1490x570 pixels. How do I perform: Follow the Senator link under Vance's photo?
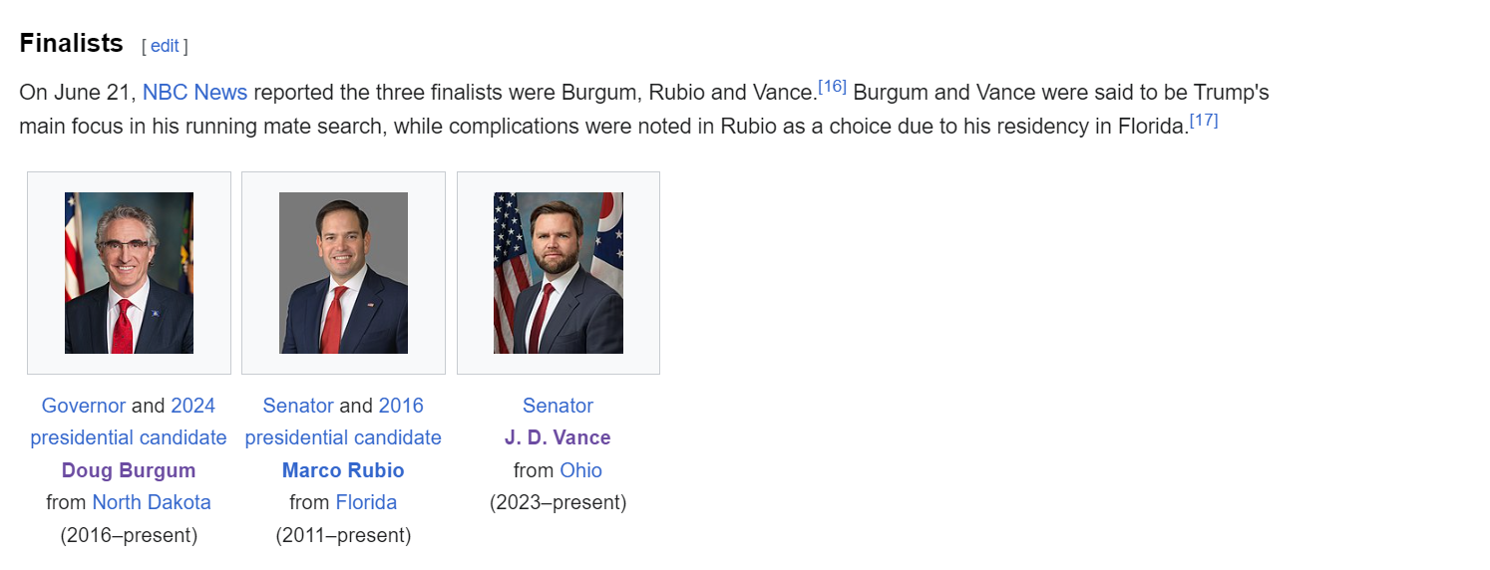(558, 406)
